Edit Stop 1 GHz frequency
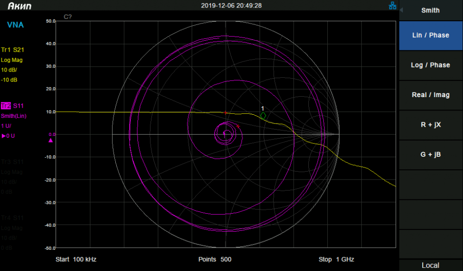The image size is (463, 271). point(336,259)
